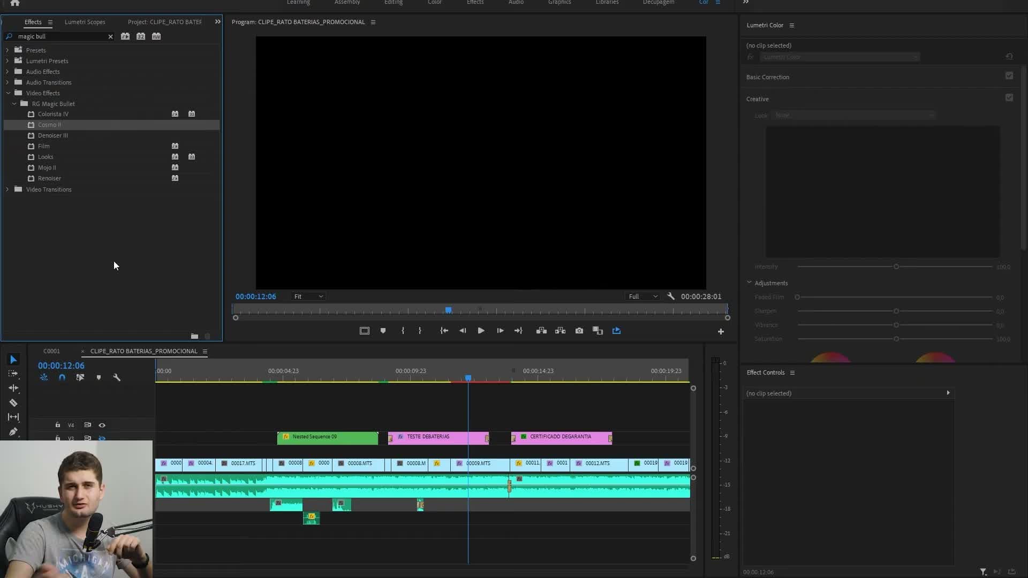Click the Export Media share icon
The height and width of the screenshot is (578, 1028).
616,331
